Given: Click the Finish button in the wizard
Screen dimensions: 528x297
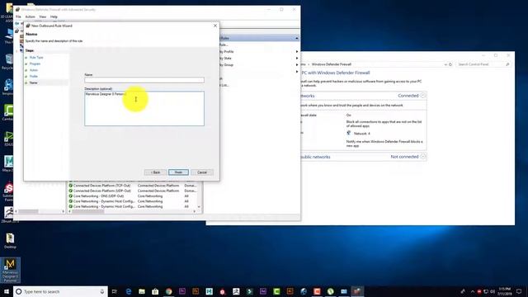Looking at the screenshot, I should (x=178, y=172).
